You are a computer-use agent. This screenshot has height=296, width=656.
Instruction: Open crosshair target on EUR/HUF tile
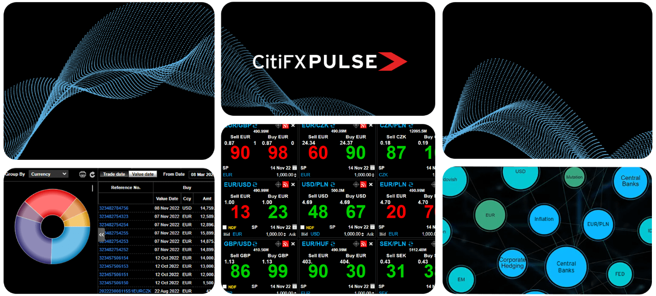pyautogui.click(x=356, y=244)
